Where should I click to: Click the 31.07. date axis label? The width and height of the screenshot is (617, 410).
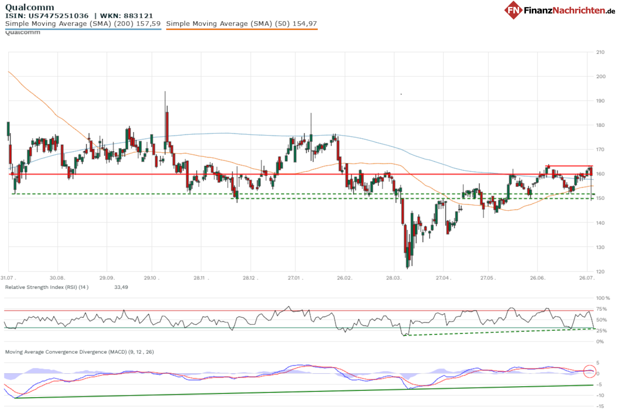[7, 278]
